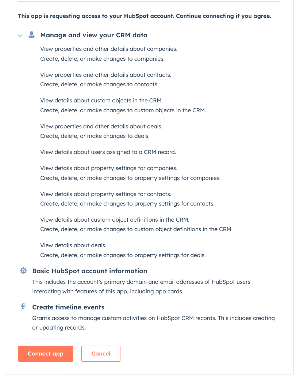Click the lightning bolt icon for Create timeline events
300x376 pixels.
23,307
